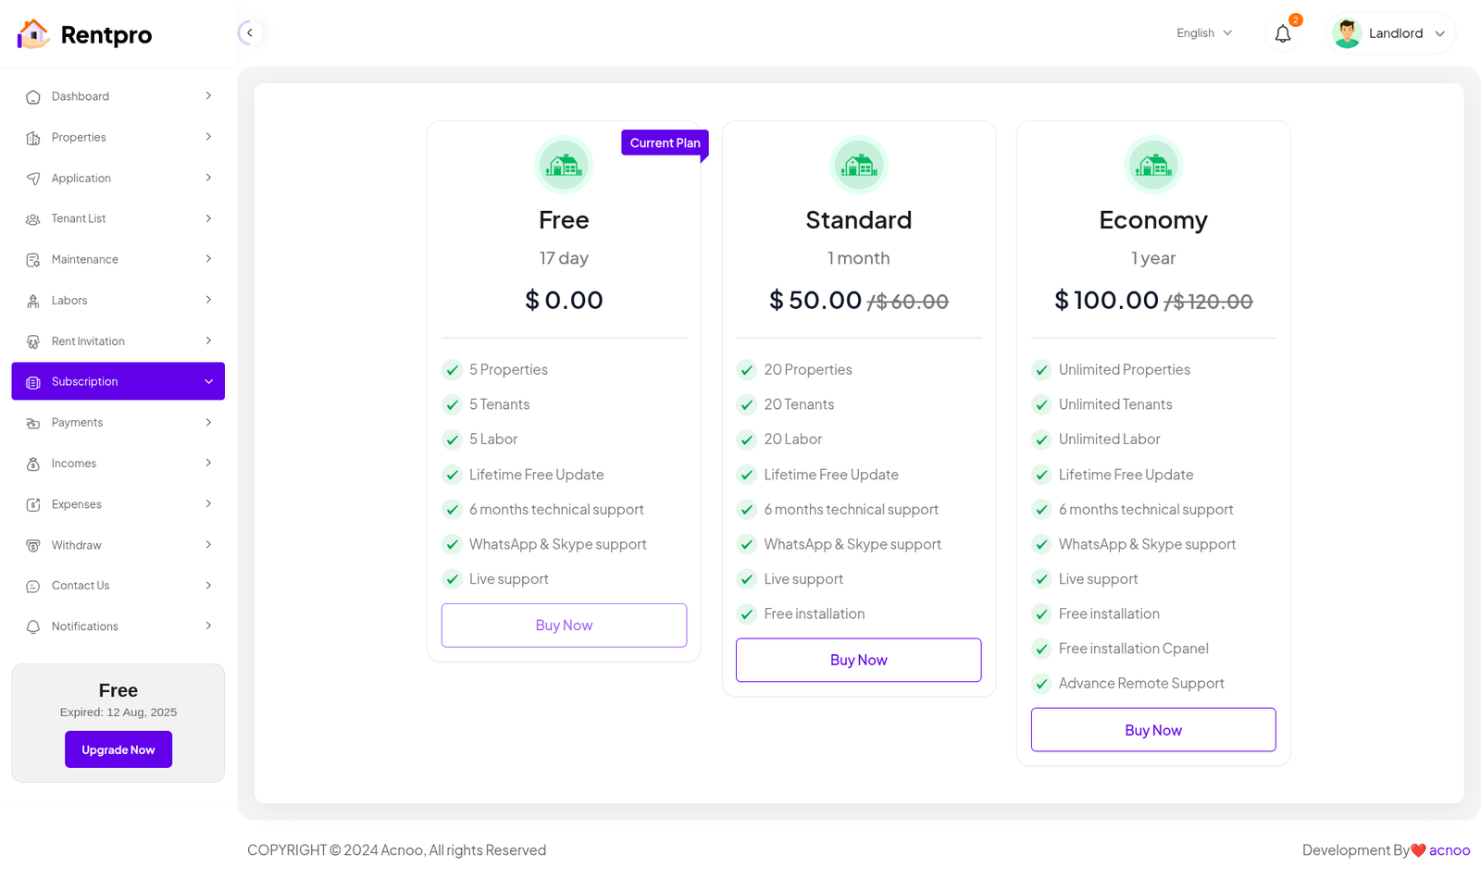
Task: Click the Dashboard home icon
Action: tap(33, 97)
